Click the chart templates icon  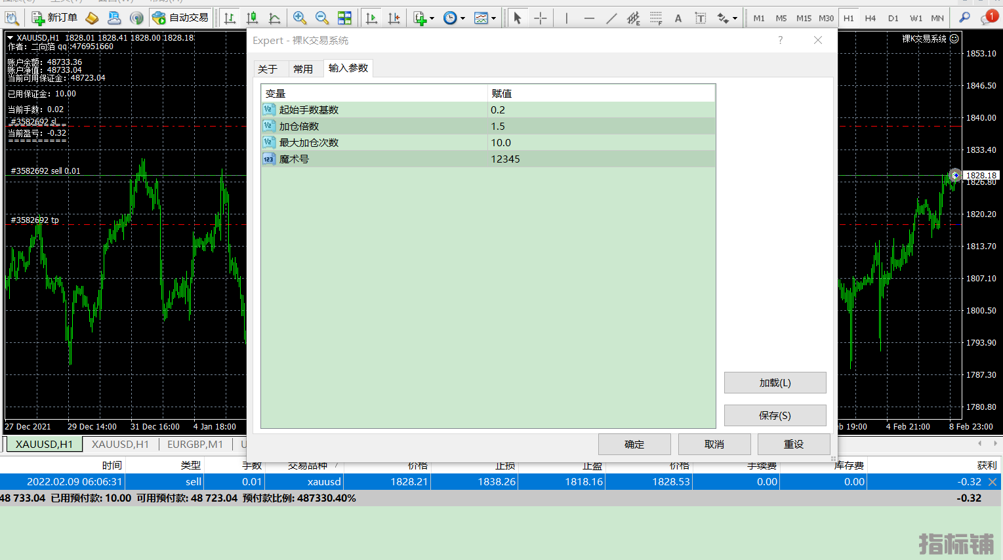[x=481, y=18]
